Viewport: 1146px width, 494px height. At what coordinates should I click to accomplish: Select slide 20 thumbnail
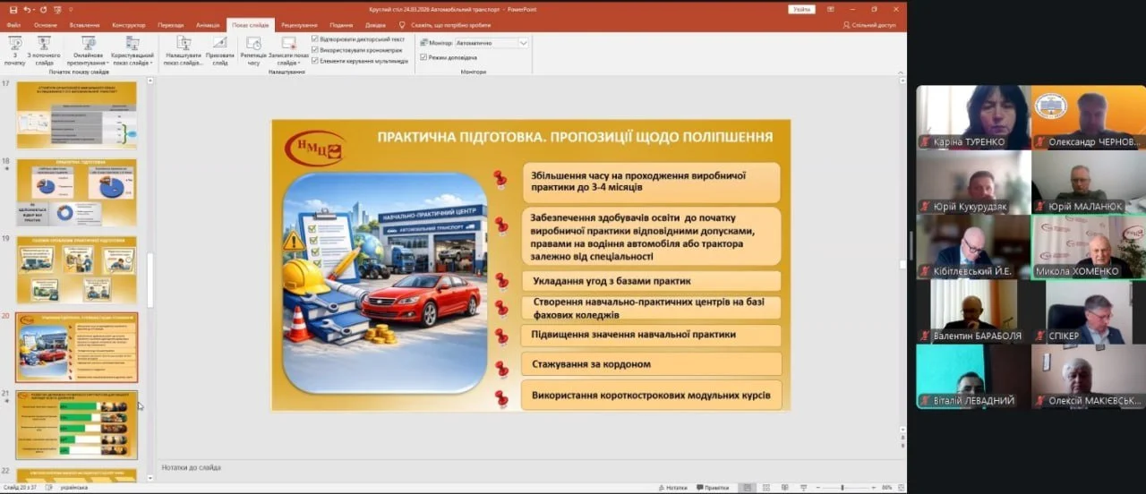click(x=77, y=347)
